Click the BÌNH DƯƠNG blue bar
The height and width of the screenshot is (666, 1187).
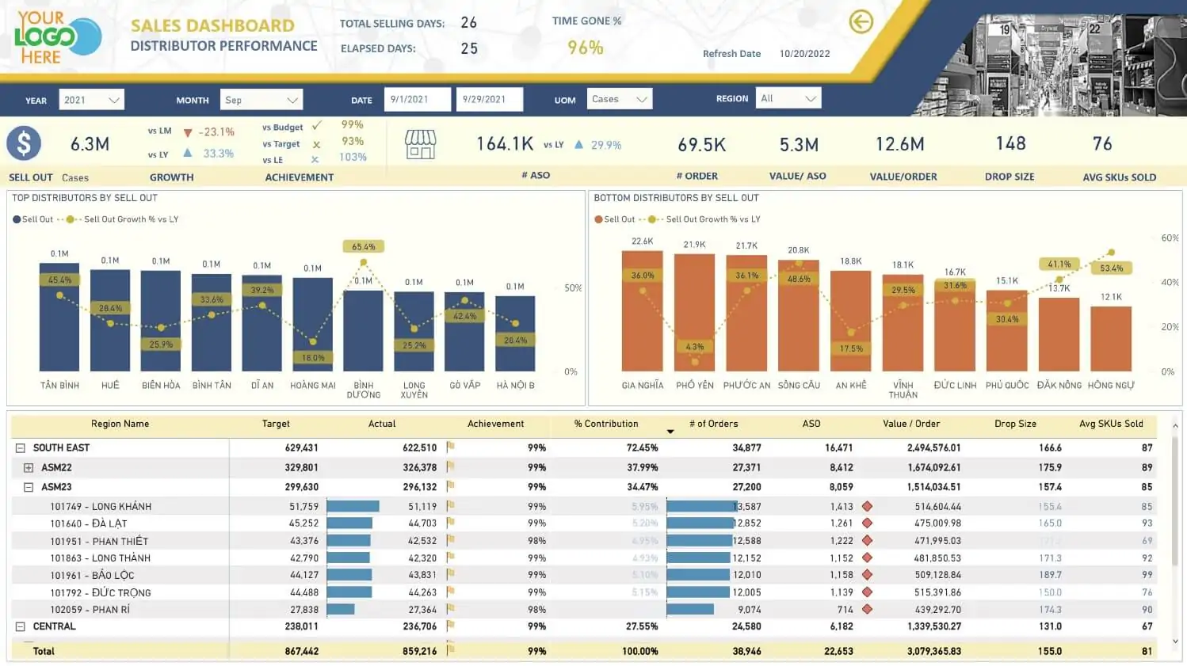pyautogui.click(x=363, y=330)
